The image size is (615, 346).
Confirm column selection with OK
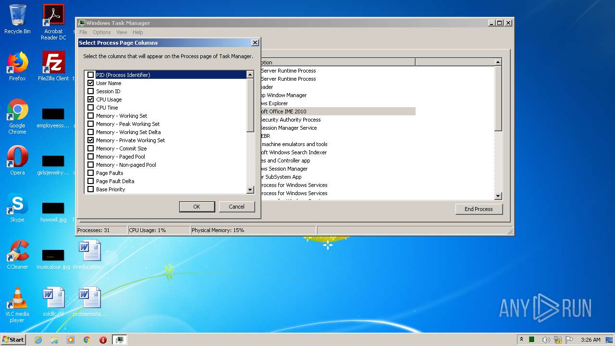point(197,207)
